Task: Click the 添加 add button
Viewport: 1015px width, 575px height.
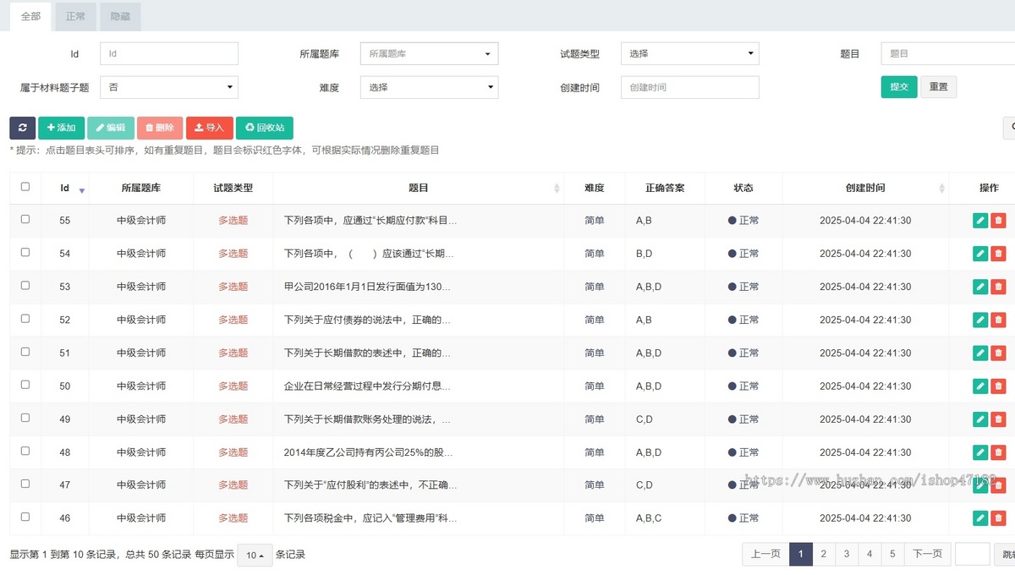Action: click(x=61, y=128)
